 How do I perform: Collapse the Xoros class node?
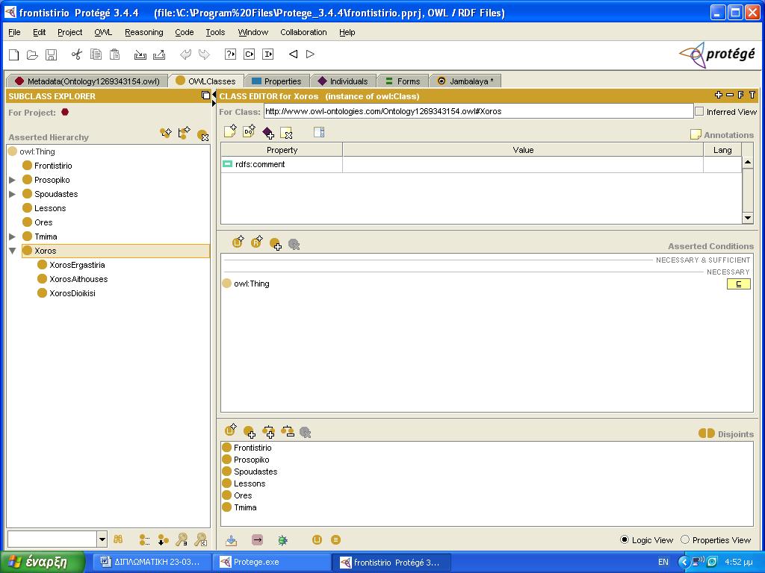(12, 251)
